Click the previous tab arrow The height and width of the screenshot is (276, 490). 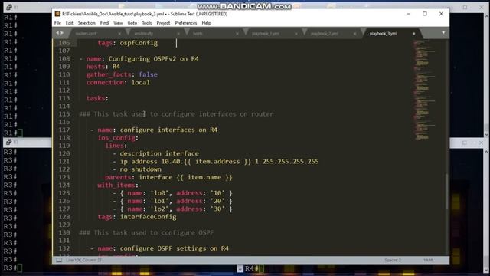[57, 33]
